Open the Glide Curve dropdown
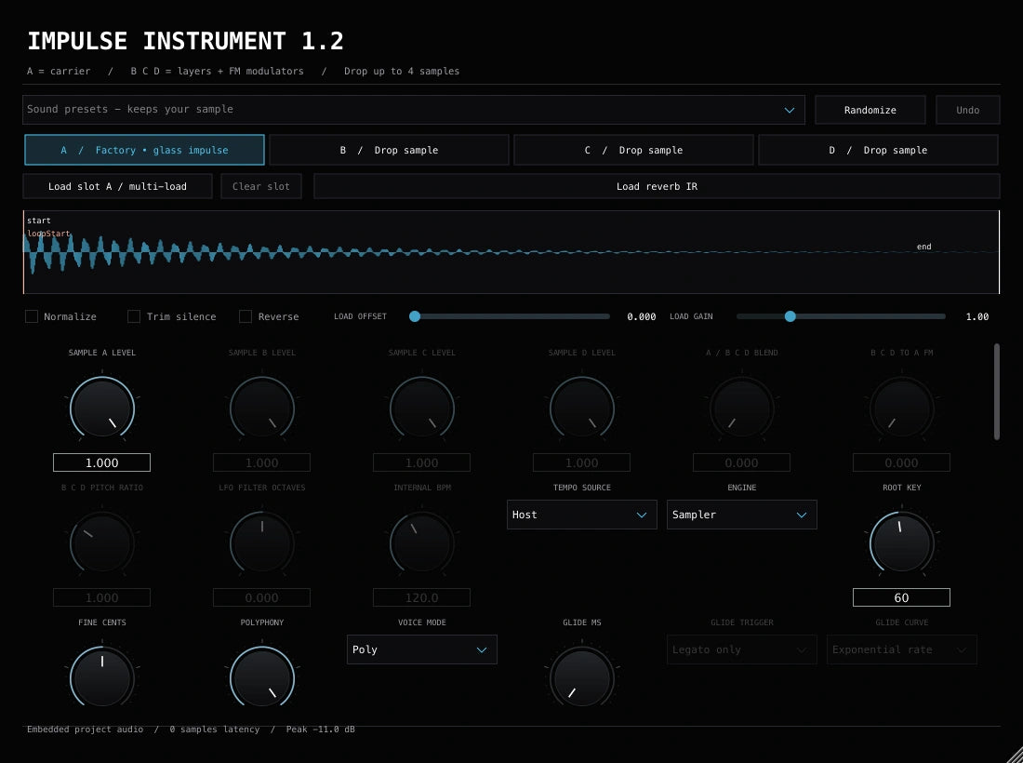 tap(901, 649)
